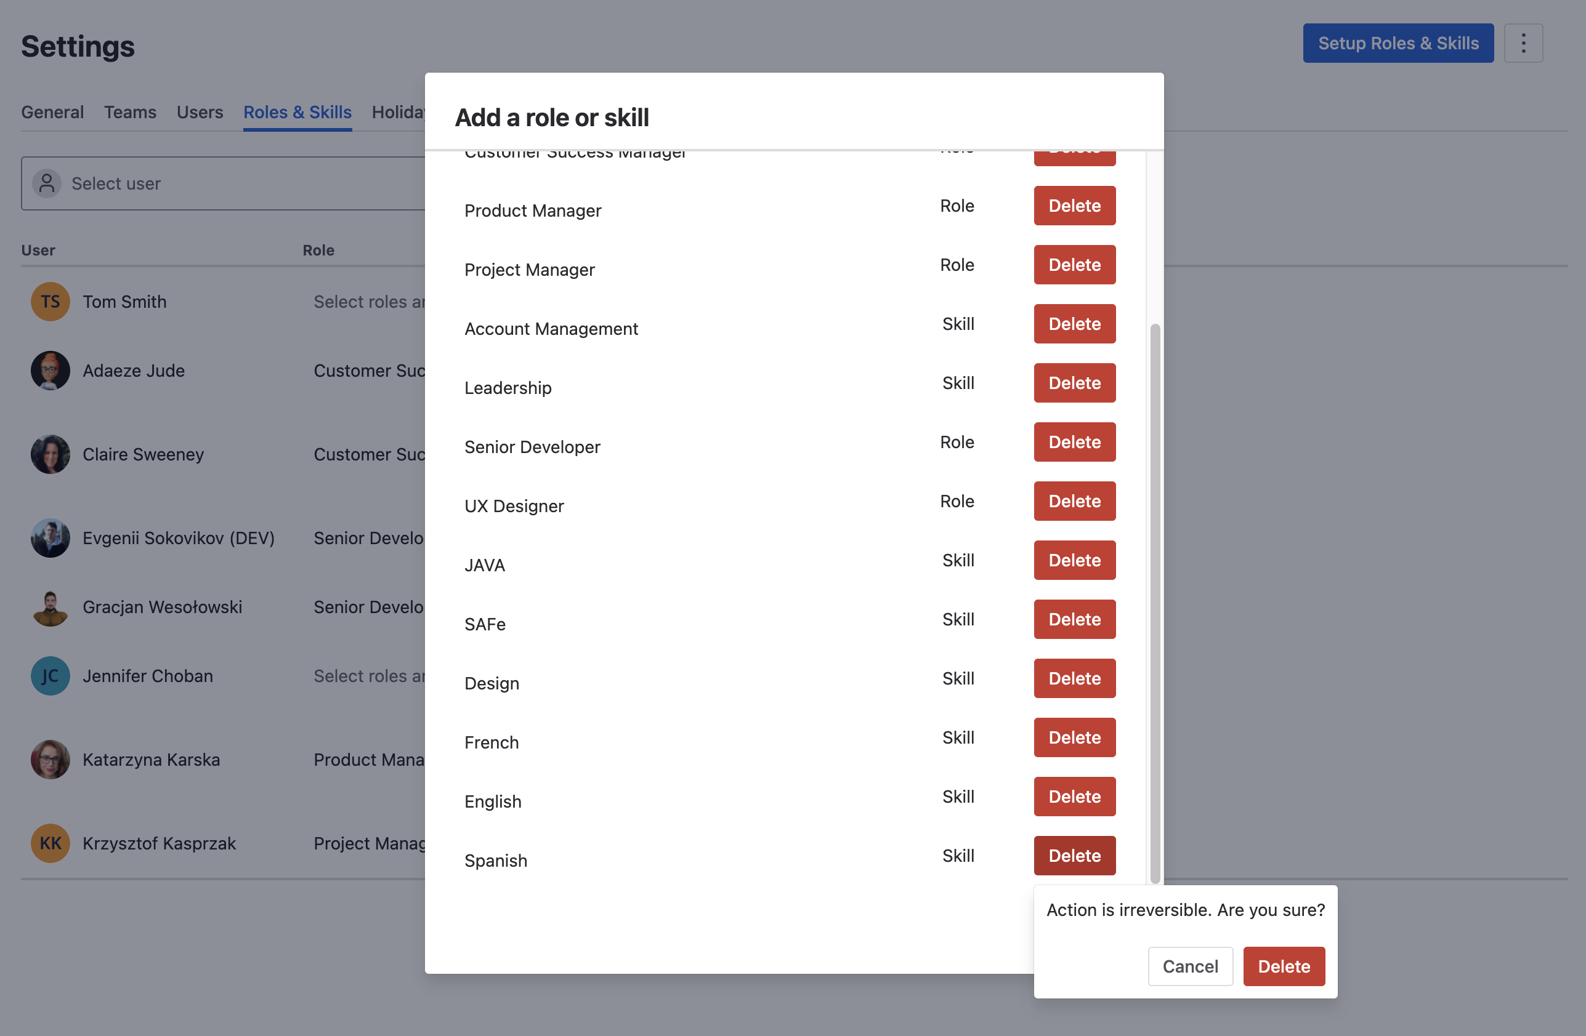Image resolution: width=1586 pixels, height=1036 pixels.
Task: Confirm deletion in the irreversible action popup
Action: coord(1284,966)
